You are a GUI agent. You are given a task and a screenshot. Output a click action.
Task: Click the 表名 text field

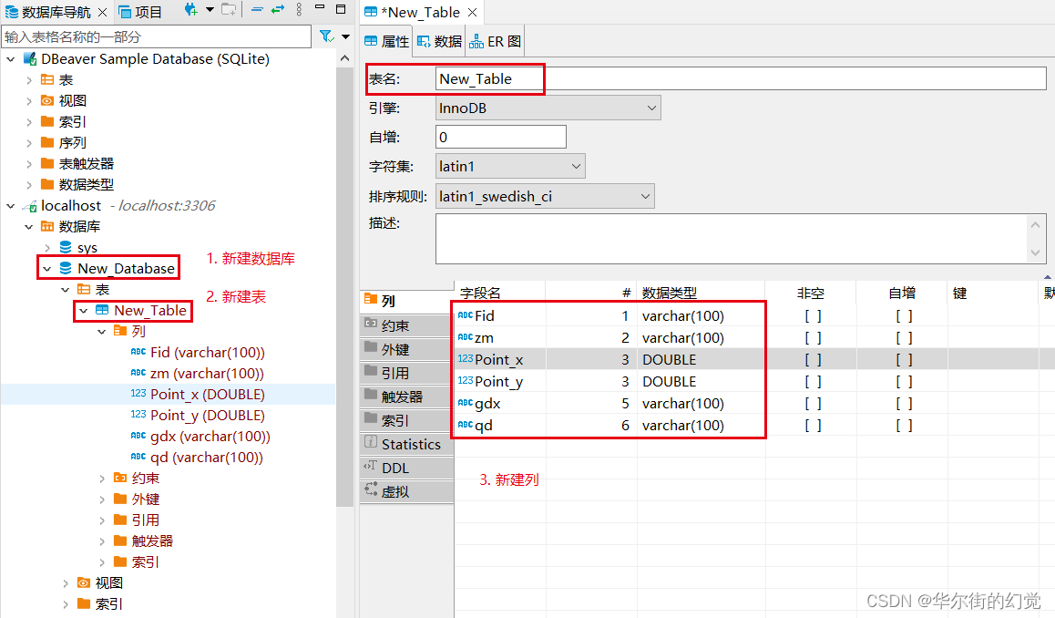click(x=741, y=78)
